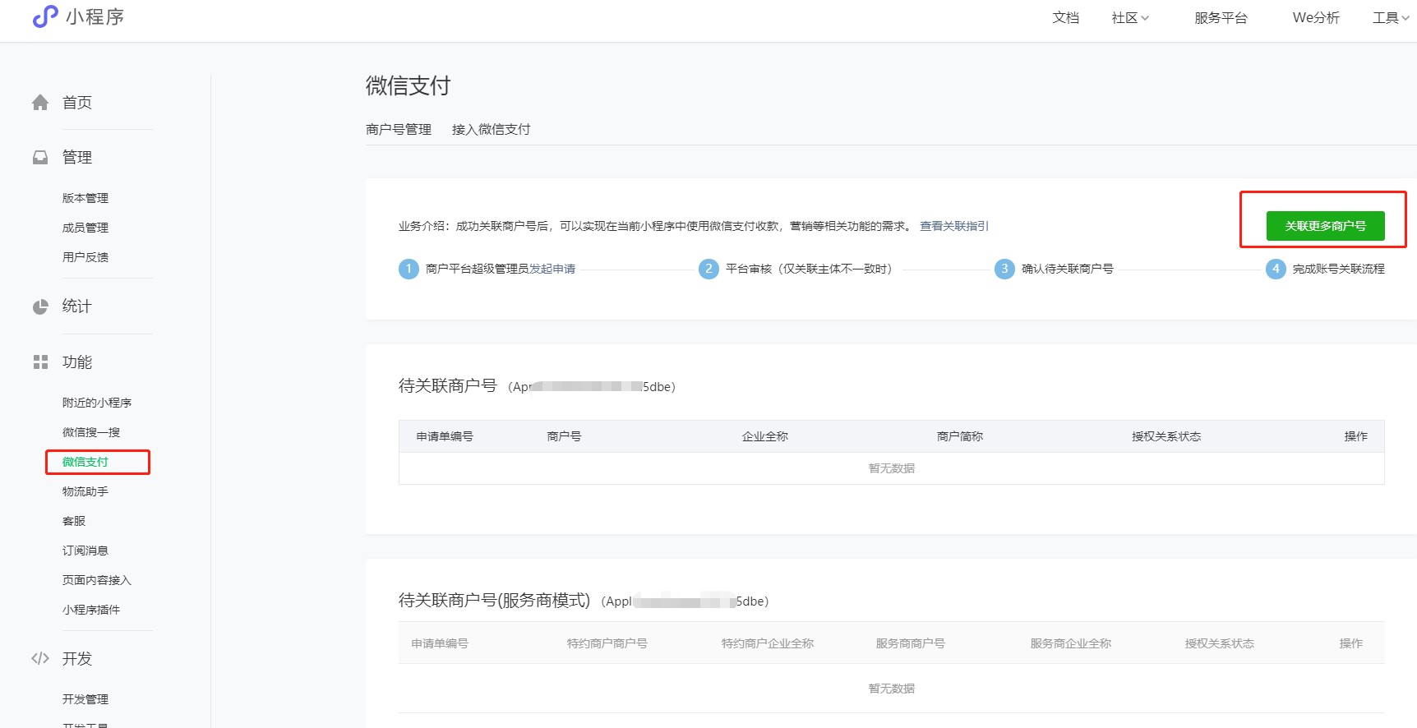Open 开发管理 in the sidebar
This screenshot has width=1417, height=728.
[x=85, y=699]
